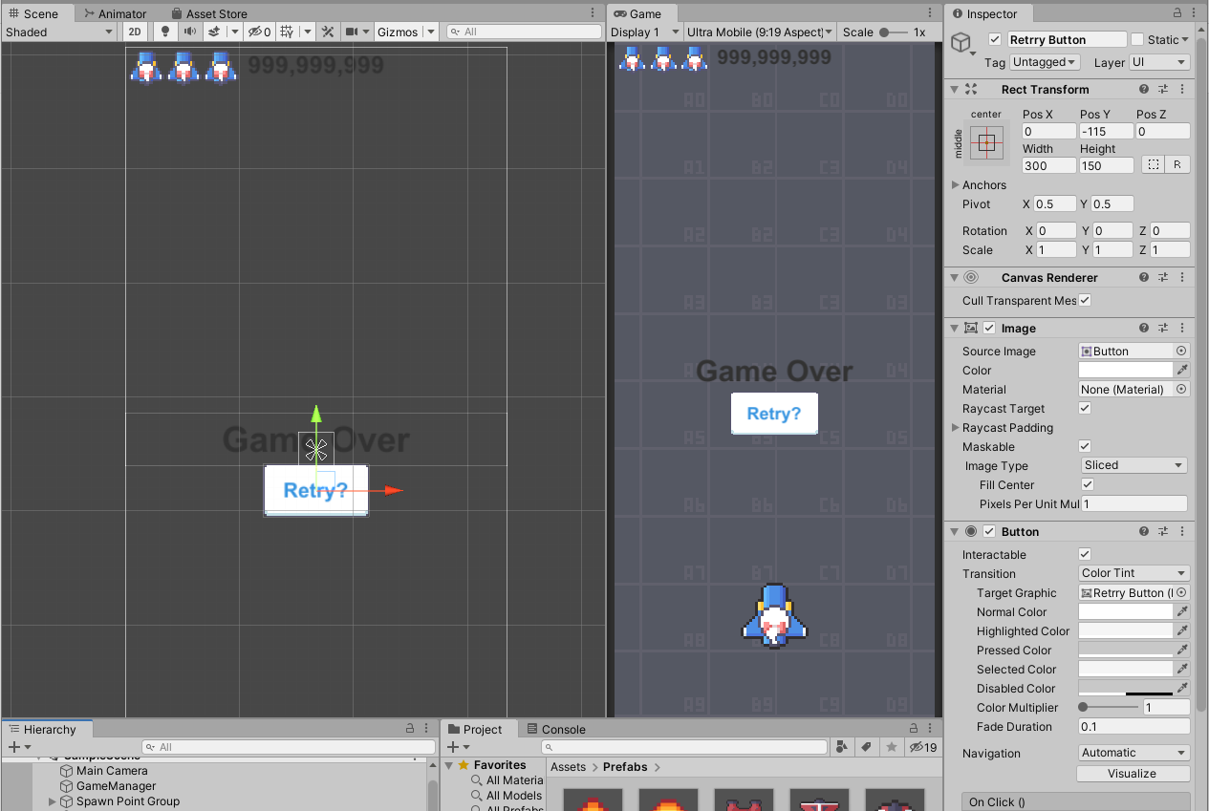1209x811 pixels.
Task: Toggle 2D mode in Scene view
Action: coord(136,32)
